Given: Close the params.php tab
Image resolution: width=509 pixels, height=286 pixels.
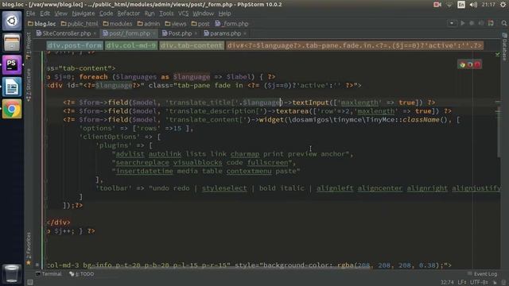Looking at the screenshot, I should (245, 33).
